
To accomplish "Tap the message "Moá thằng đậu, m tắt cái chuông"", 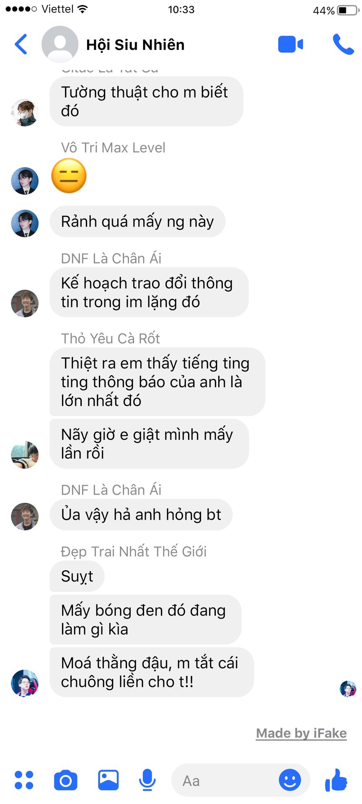I will pos(152,673).
